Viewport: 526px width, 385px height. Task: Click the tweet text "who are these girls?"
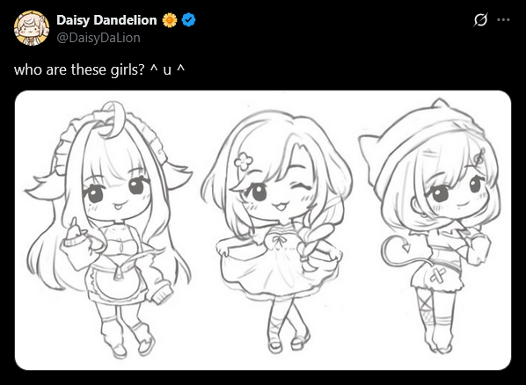coord(79,69)
